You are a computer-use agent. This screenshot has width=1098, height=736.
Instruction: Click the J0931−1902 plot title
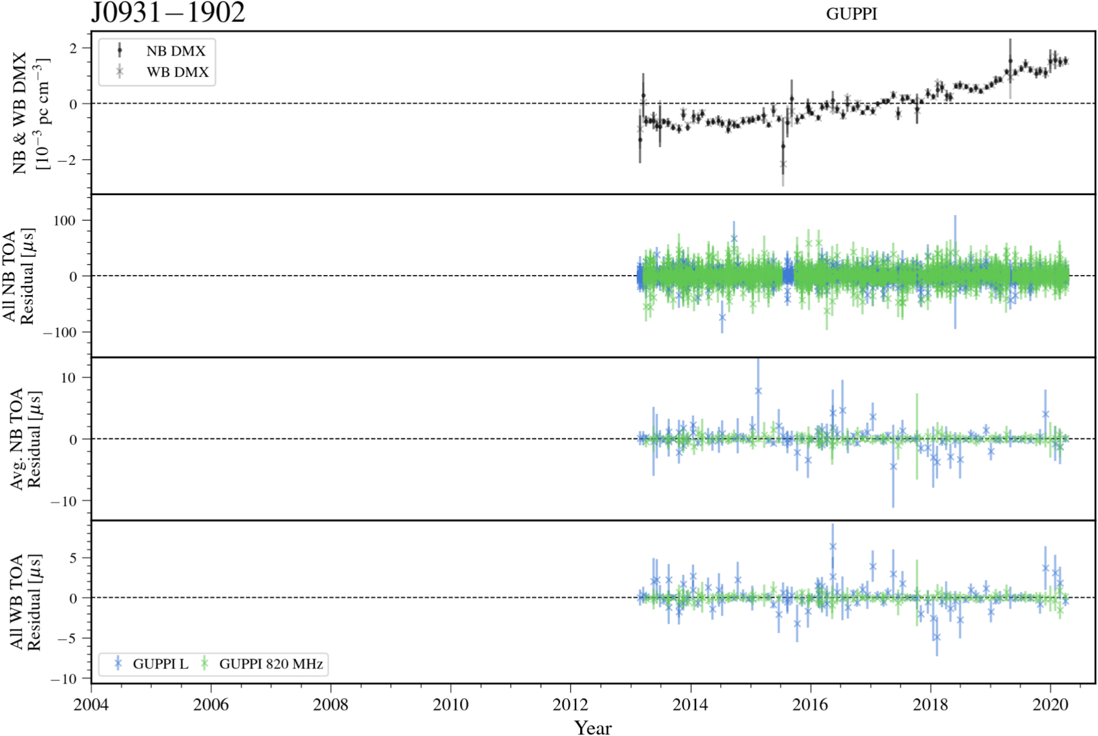click(x=168, y=13)
